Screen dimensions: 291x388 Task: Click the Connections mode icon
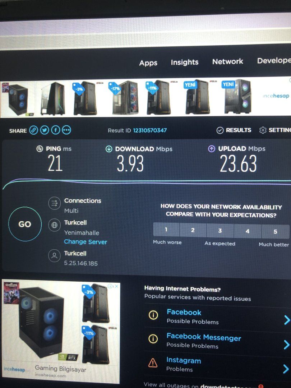[55, 203]
